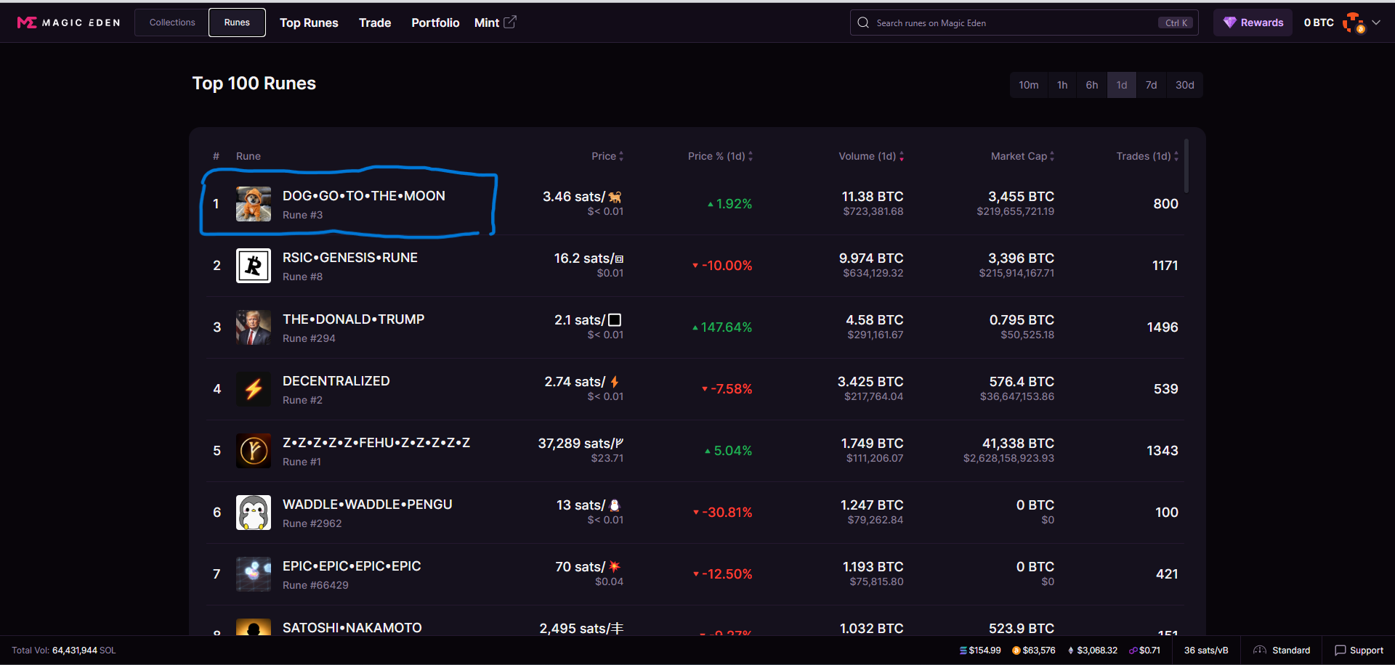The image size is (1395, 665).
Task: Click the square symbol beside 2.1 sats
Action: [x=615, y=320]
